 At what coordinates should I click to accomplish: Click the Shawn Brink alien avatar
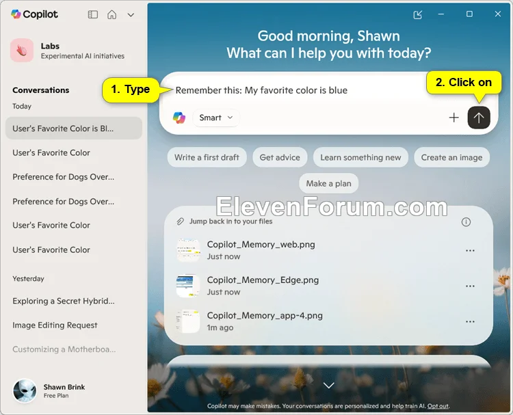(x=25, y=390)
